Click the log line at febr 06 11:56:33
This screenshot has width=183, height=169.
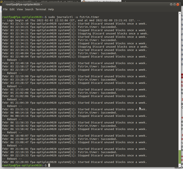74,122
